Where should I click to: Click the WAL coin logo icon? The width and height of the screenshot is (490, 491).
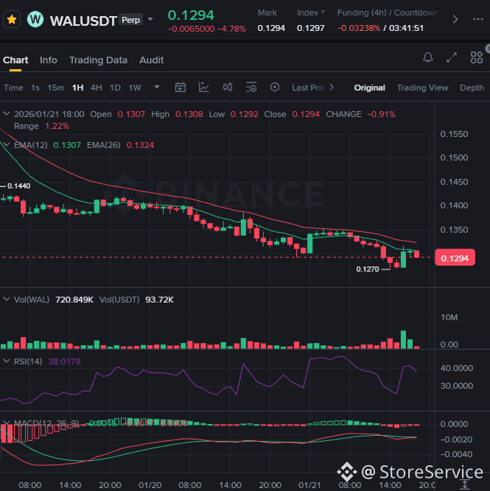point(35,19)
